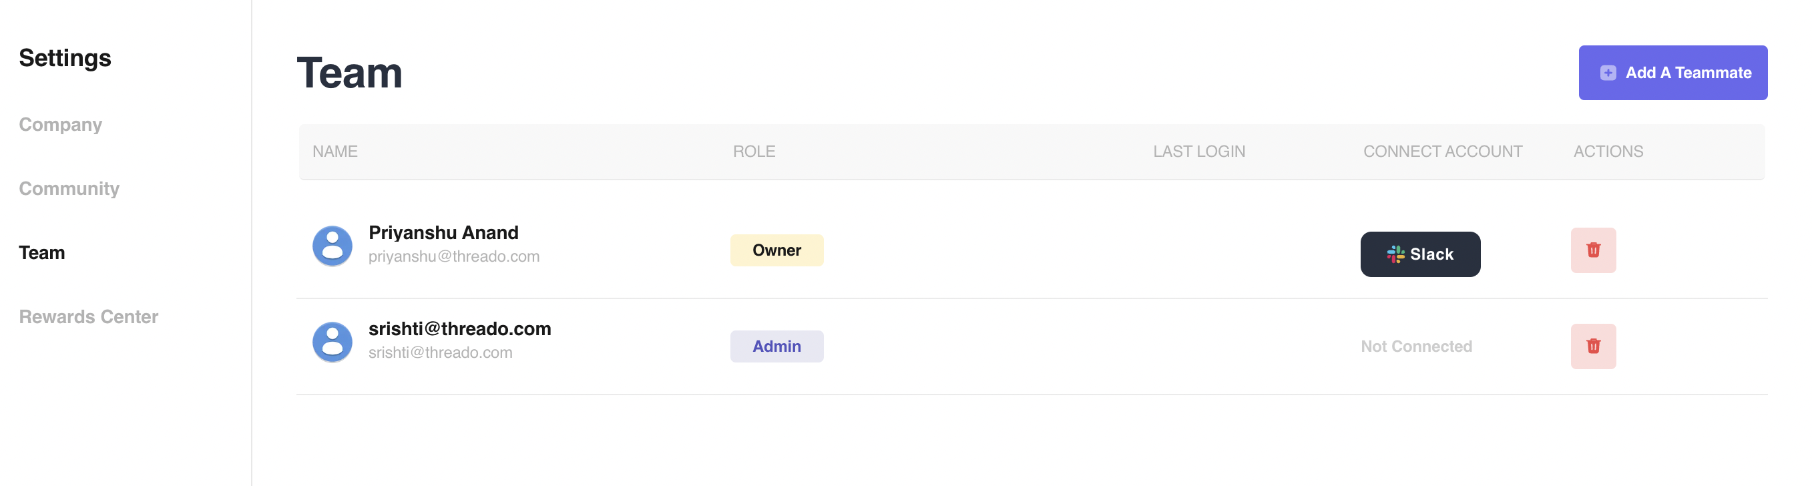Delete srishti@threado.com with trash icon
The width and height of the screenshot is (1812, 486).
(x=1592, y=346)
